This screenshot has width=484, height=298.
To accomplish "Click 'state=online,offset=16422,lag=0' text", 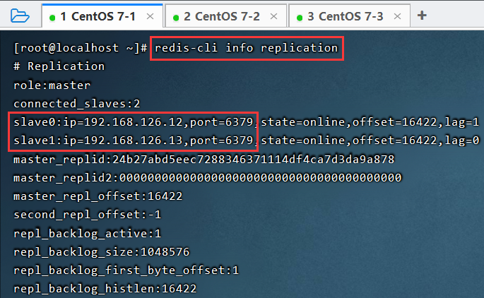I will pos(370,141).
